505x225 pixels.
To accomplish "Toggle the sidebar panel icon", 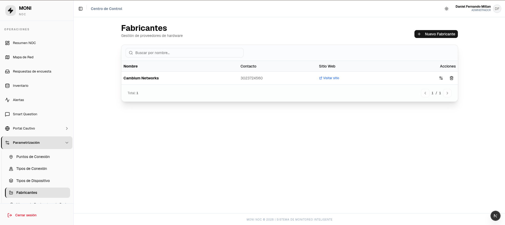I will point(81,9).
